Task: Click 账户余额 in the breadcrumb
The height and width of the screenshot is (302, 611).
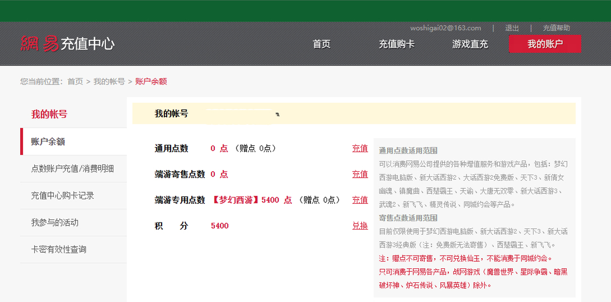Action: (x=151, y=81)
